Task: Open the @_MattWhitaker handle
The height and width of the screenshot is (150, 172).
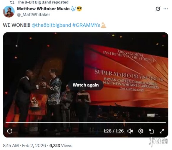Action: [34, 15]
